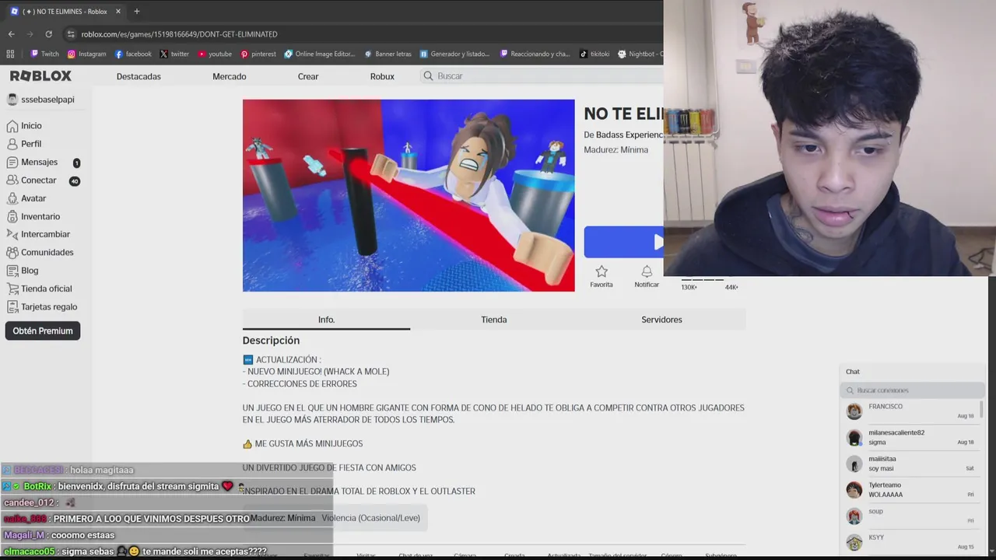
Task: Open Inicio from the sidebar
Action: (x=24, y=125)
